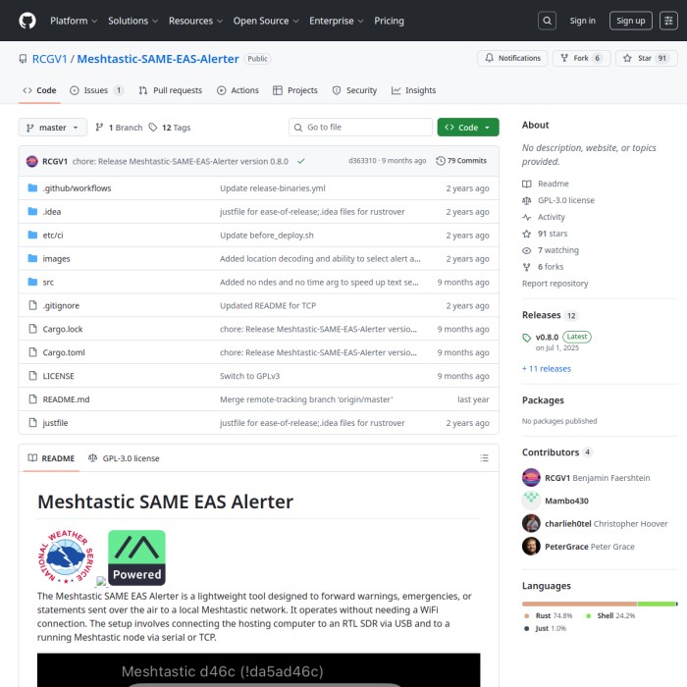Image resolution: width=687 pixels, height=687 pixels.
Task: Open the src folder
Action: tap(48, 283)
